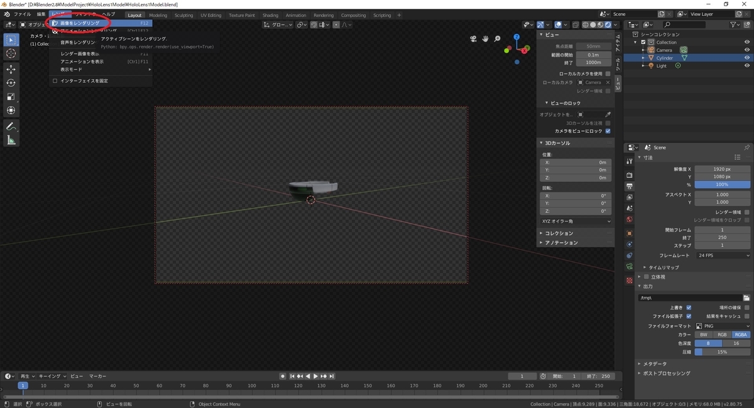754x408 pixels.
Task: Select the Move tool
Action: pos(11,69)
